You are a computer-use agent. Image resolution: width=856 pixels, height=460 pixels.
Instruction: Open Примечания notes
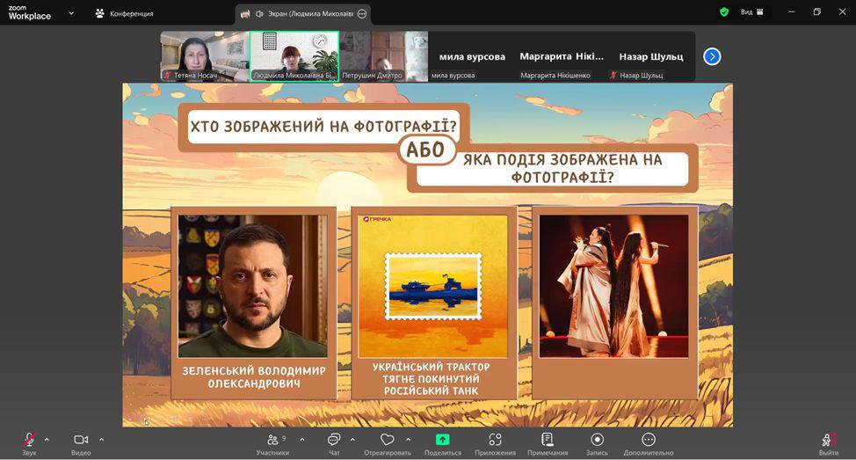click(548, 440)
